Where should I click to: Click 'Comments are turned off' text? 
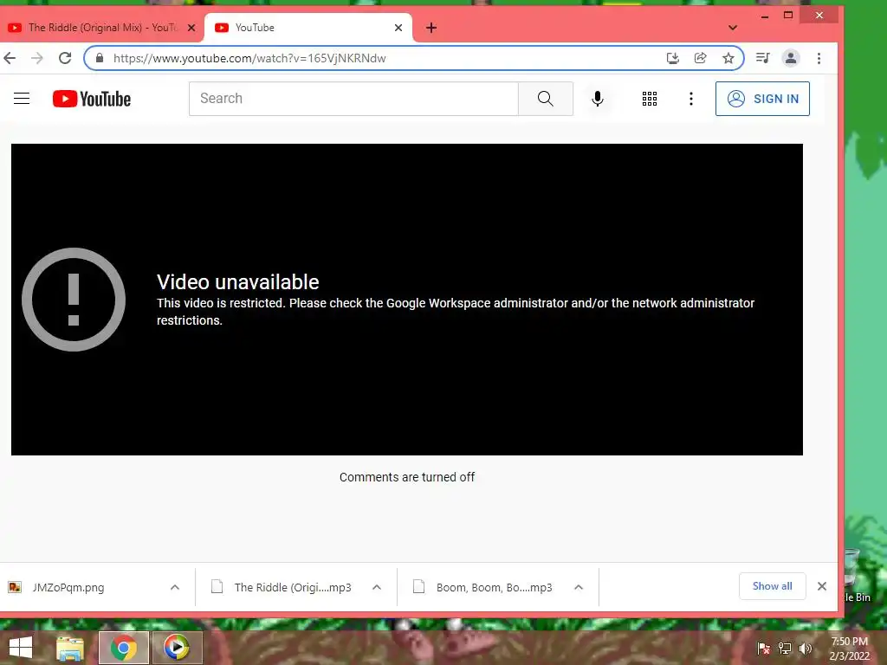[407, 477]
